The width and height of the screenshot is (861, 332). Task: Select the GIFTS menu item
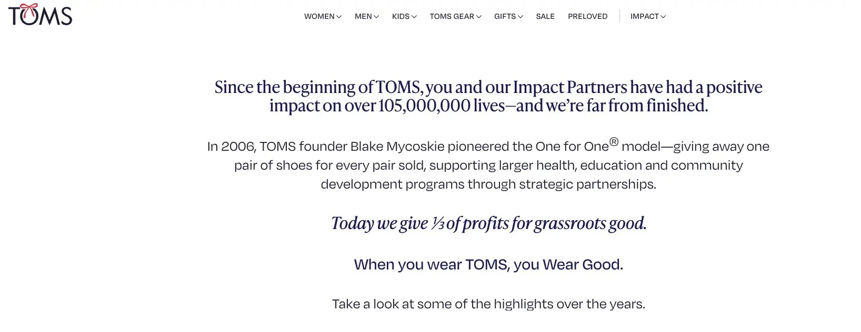point(505,16)
